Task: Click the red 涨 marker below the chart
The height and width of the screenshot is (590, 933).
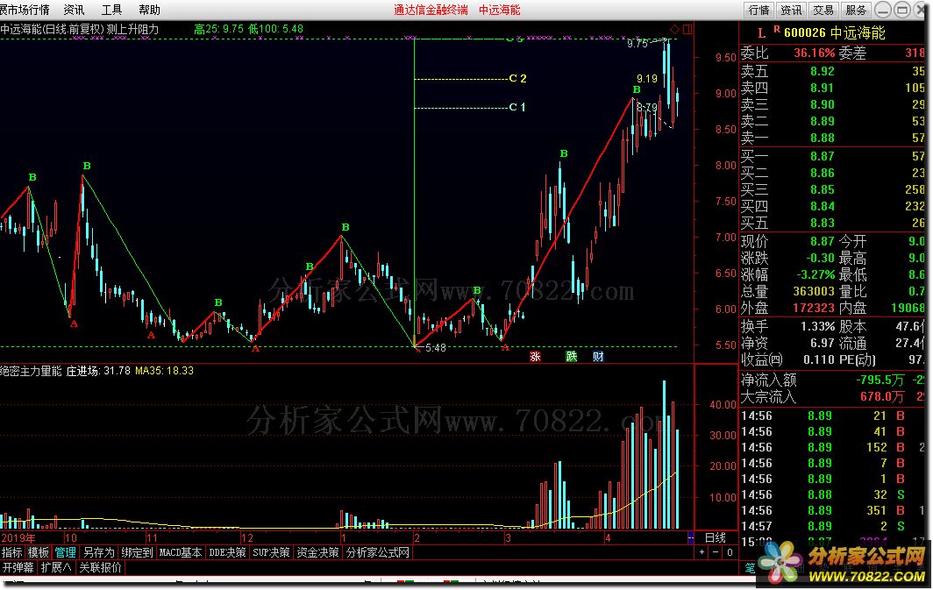Action: (535, 356)
